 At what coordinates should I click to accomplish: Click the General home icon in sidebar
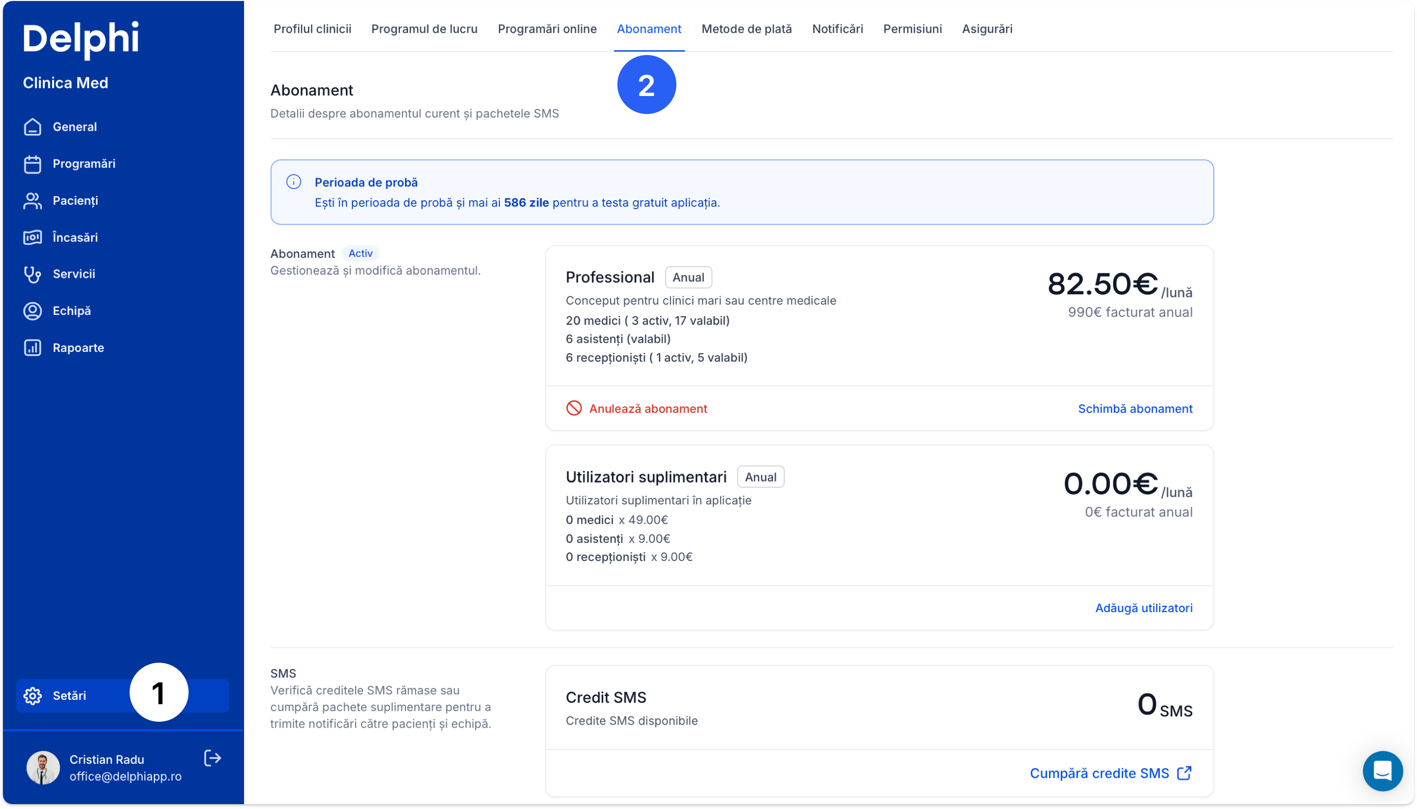[x=33, y=127]
